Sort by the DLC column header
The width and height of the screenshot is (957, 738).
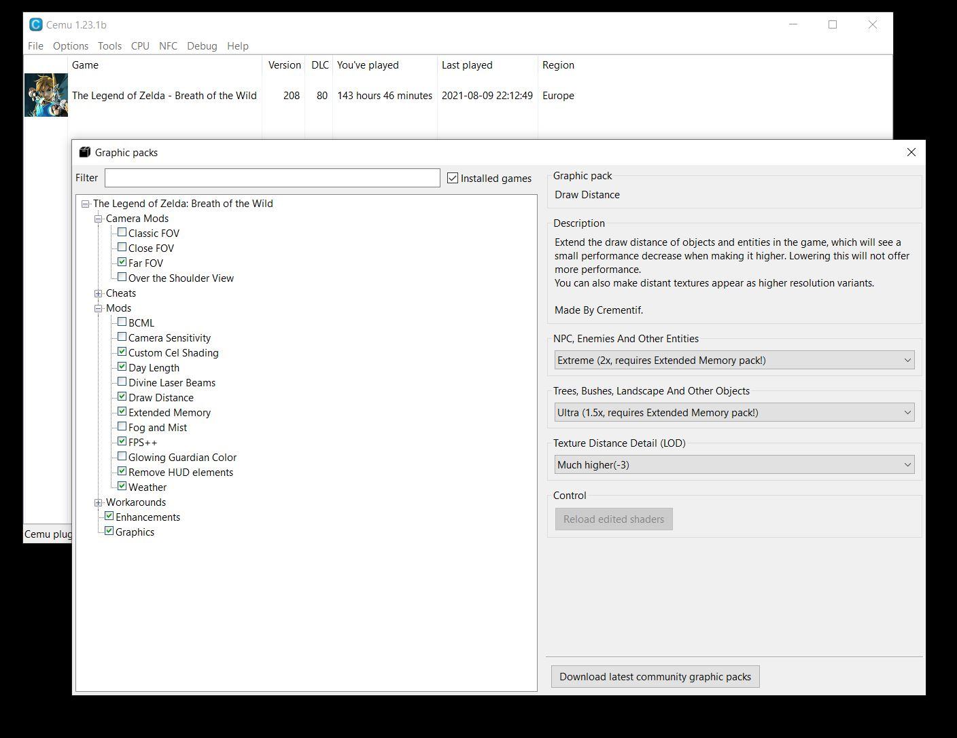tap(319, 65)
